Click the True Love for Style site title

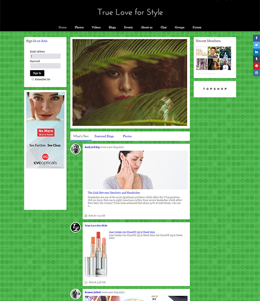[130, 12]
